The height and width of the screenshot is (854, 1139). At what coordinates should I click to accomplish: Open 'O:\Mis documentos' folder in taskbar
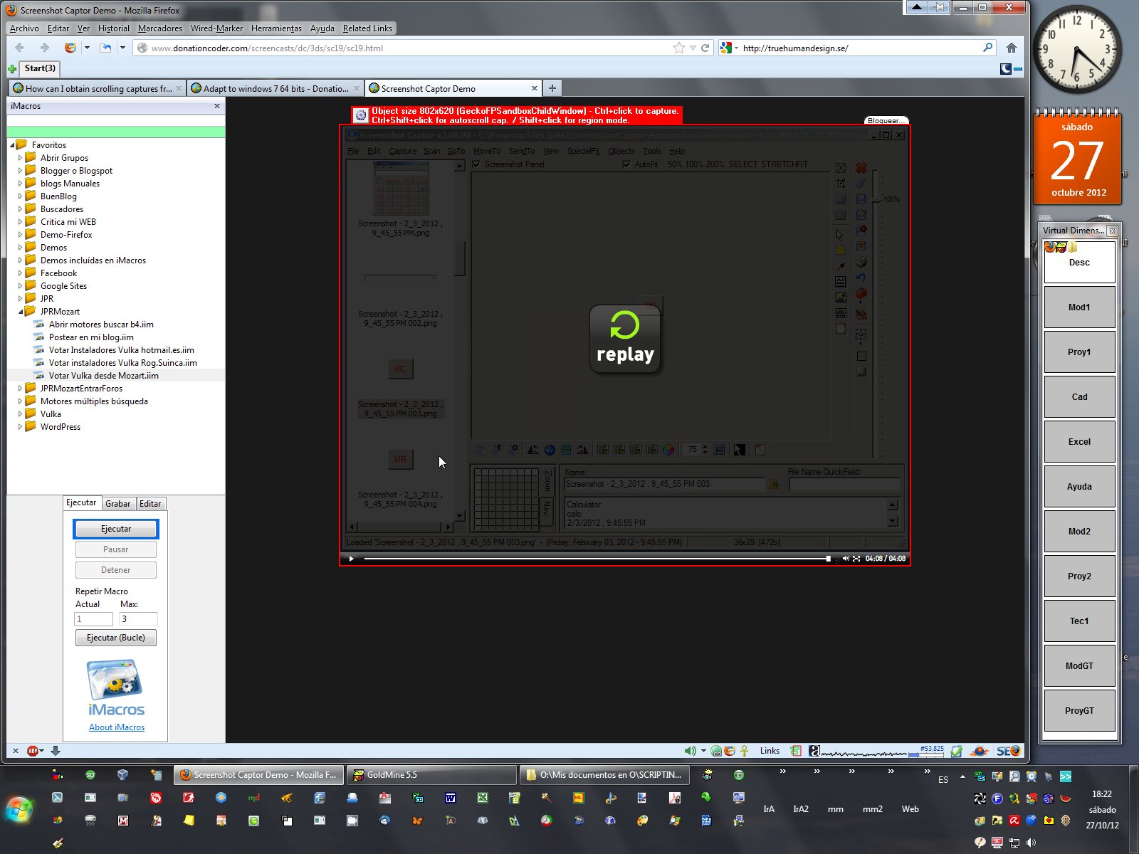[x=605, y=775]
